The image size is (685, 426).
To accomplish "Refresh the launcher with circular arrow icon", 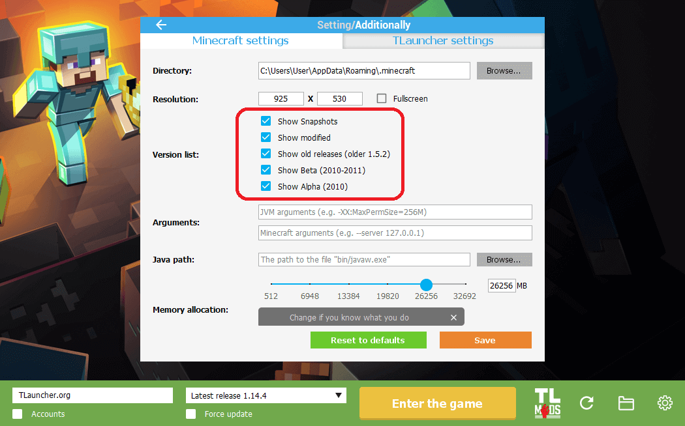I will pos(586,403).
